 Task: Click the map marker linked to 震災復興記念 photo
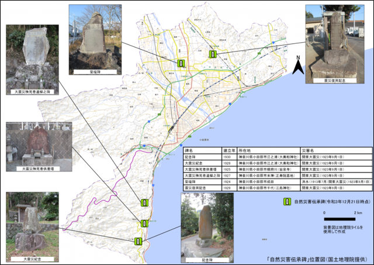[213, 54]
